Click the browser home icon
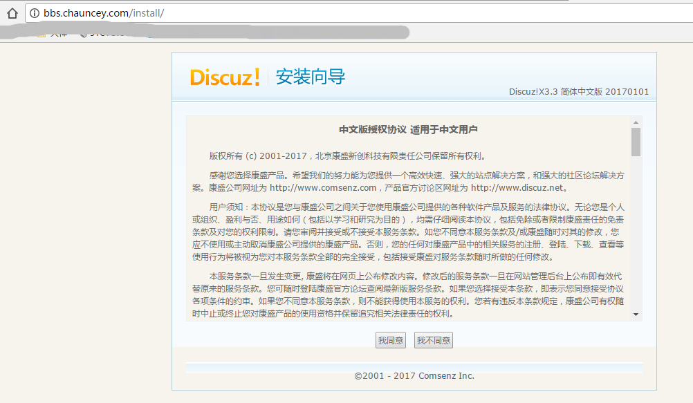Screen dimensions: 693x403 [x=12, y=13]
